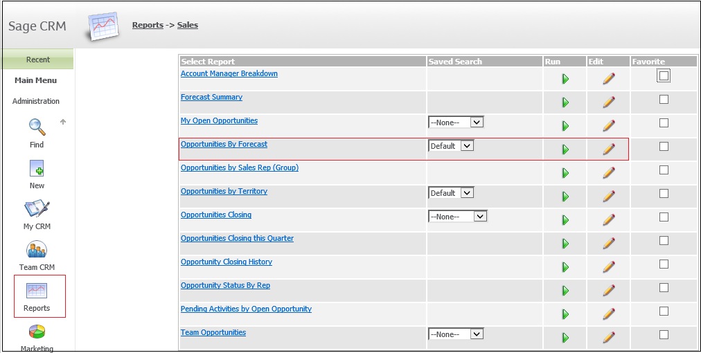Screen dimensions: 701x353
Task: Mark Team Opportunities as favorite
Action: pos(664,335)
